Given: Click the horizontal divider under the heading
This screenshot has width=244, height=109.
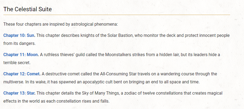Looking at the screenshot, I should 117,15.
